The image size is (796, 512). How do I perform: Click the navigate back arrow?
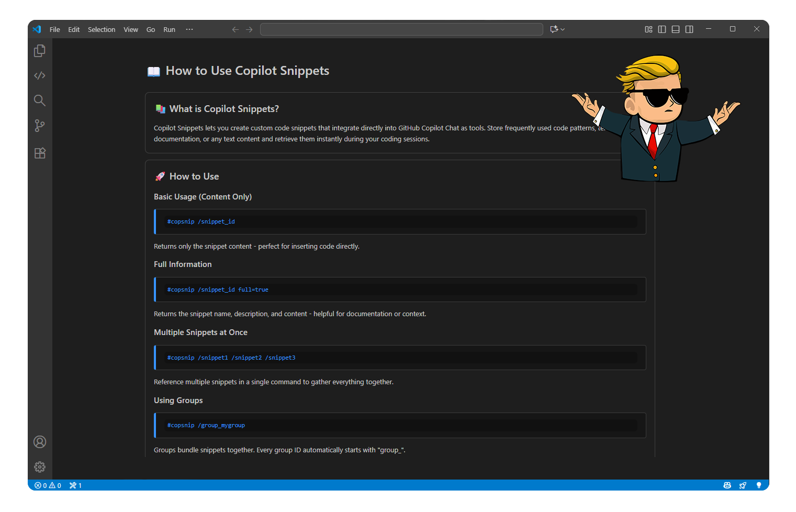[235, 29]
